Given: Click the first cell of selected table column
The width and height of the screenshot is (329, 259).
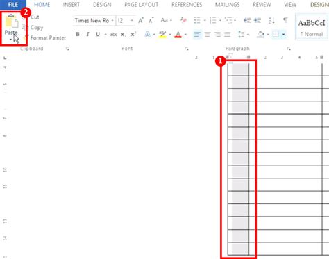Looking at the screenshot, I should pyautogui.click(x=238, y=69).
